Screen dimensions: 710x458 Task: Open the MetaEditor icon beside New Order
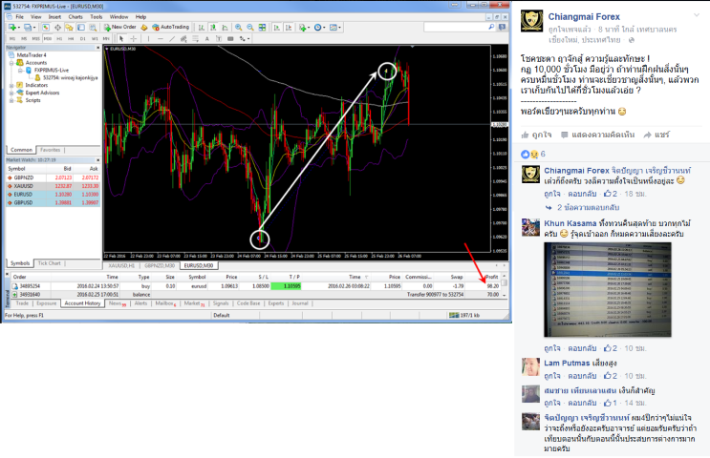[144, 27]
